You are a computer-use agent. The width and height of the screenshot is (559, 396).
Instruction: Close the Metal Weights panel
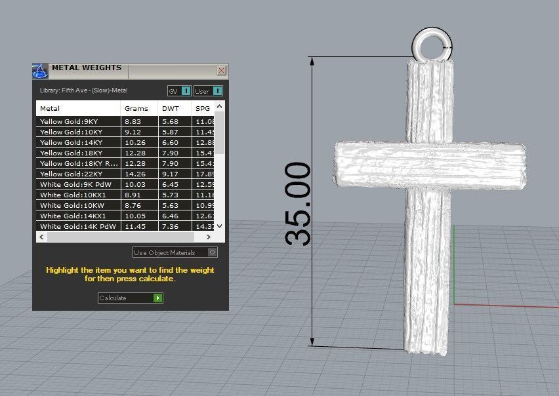pos(221,71)
